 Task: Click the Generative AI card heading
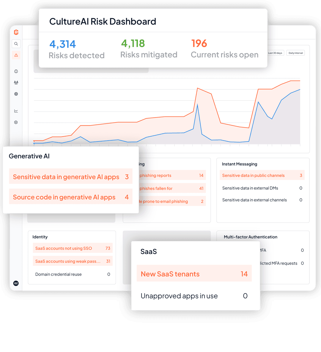click(x=29, y=156)
